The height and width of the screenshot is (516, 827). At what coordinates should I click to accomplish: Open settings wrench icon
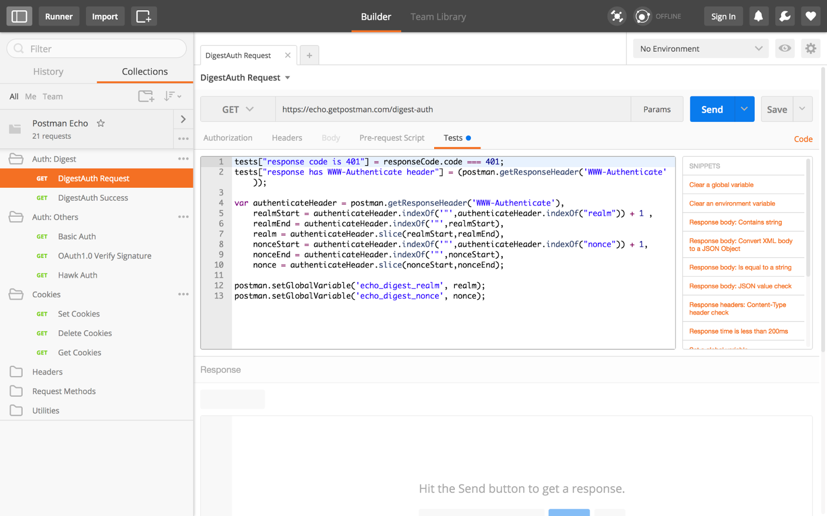click(x=785, y=17)
